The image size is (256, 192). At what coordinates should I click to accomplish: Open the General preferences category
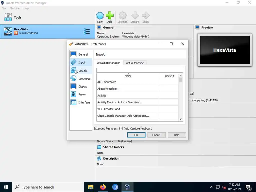(81, 54)
